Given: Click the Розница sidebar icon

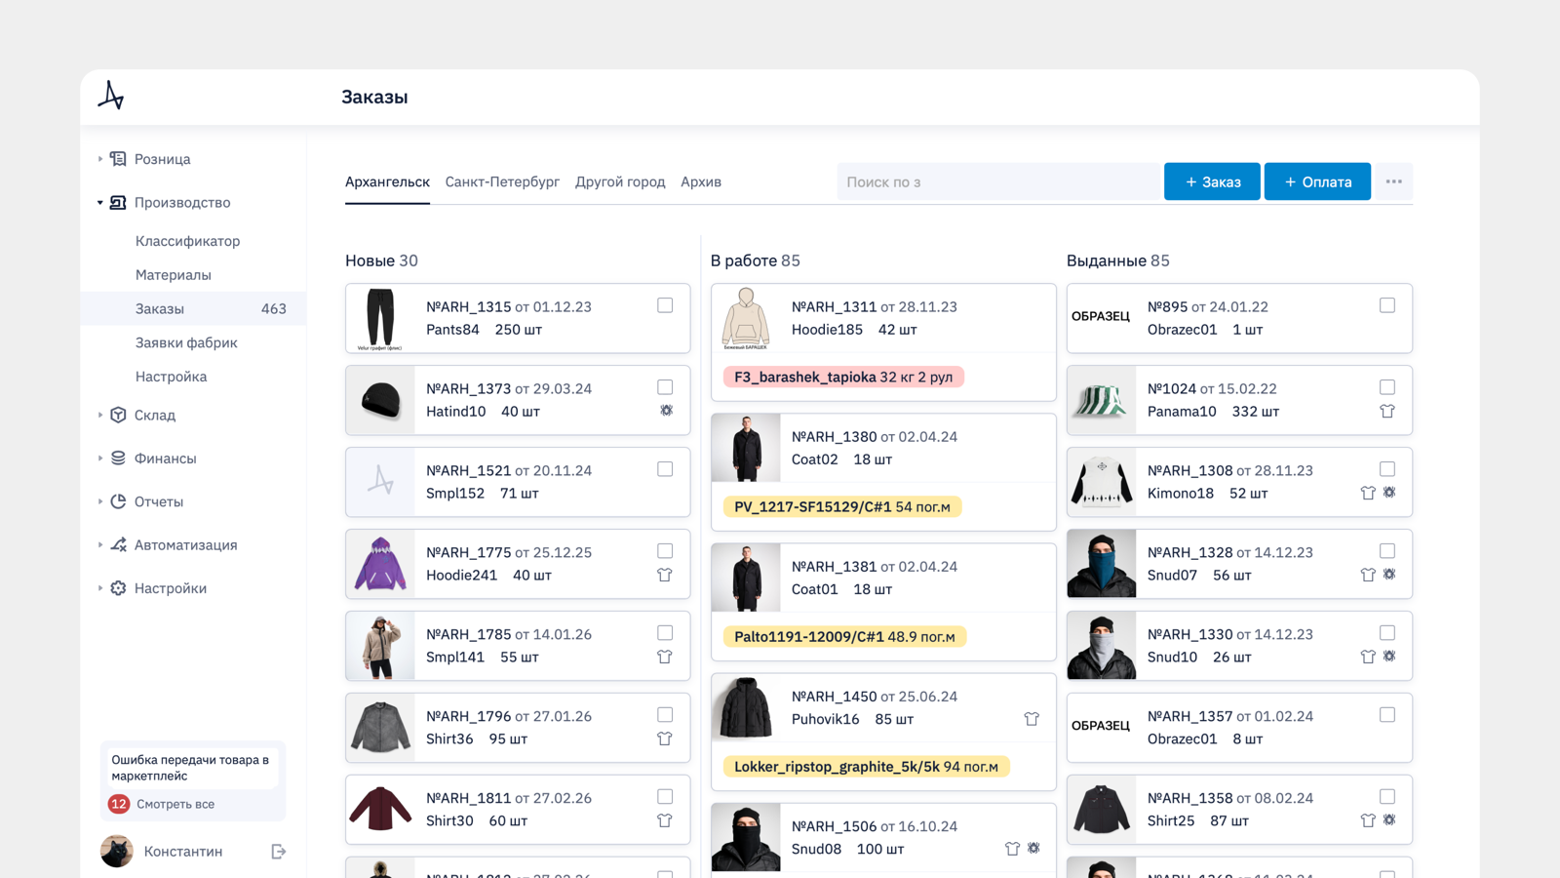Looking at the screenshot, I should pos(118,159).
